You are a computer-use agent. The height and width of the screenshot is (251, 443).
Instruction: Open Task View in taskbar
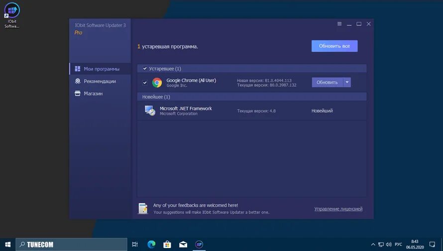[135, 244]
